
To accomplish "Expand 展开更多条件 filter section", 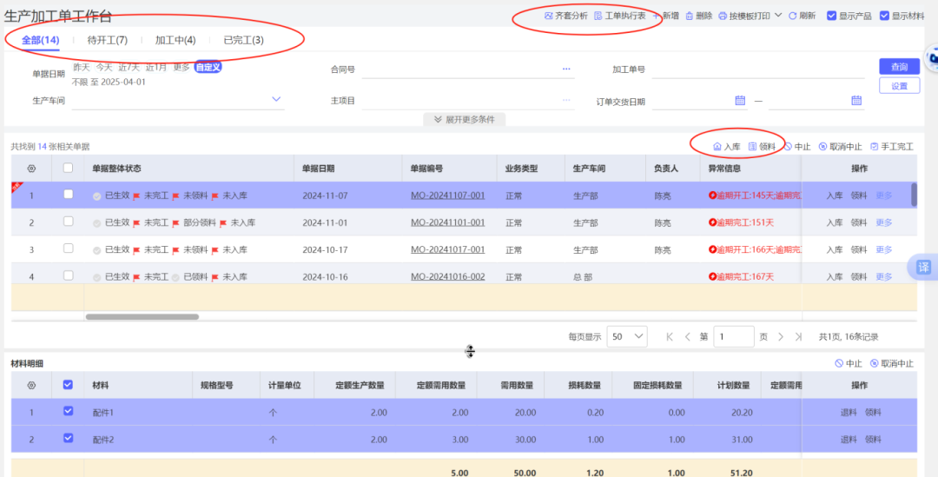I will (x=465, y=119).
